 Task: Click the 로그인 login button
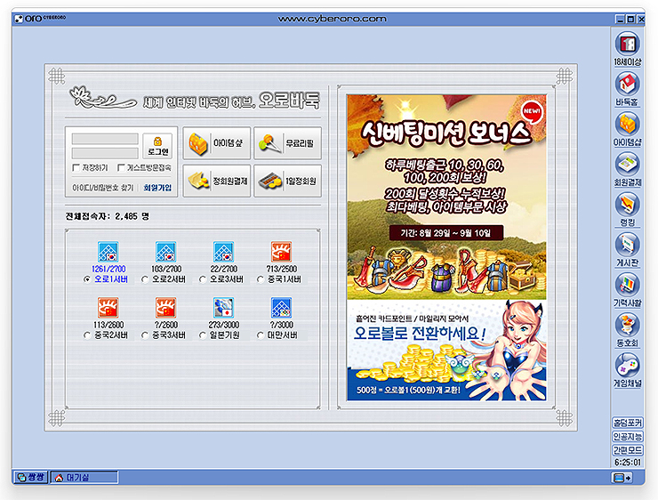(x=157, y=146)
